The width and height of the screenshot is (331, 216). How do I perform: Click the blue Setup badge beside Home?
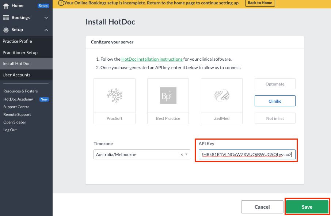43,6
